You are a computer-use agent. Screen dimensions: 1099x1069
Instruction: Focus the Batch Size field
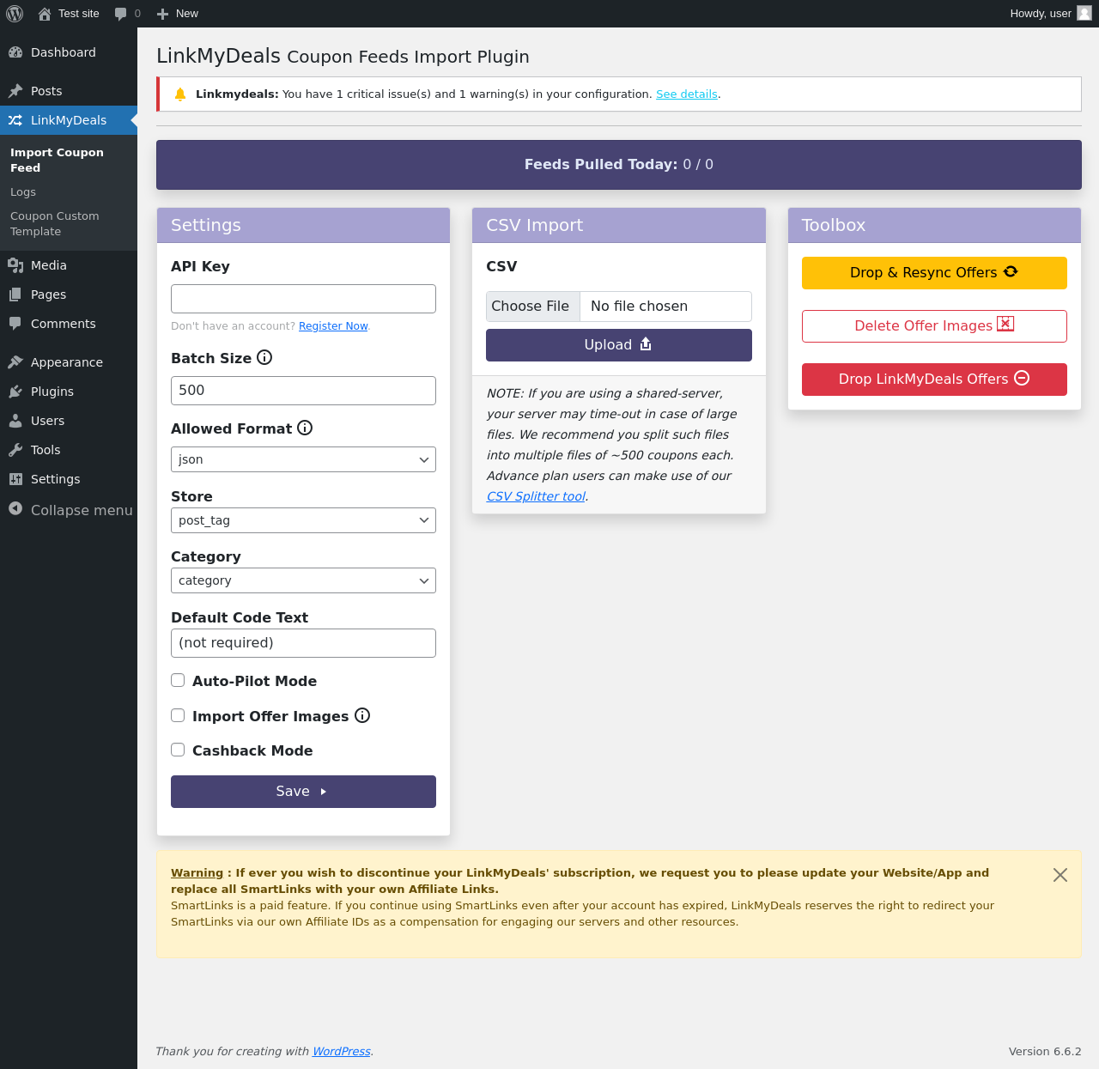(303, 391)
